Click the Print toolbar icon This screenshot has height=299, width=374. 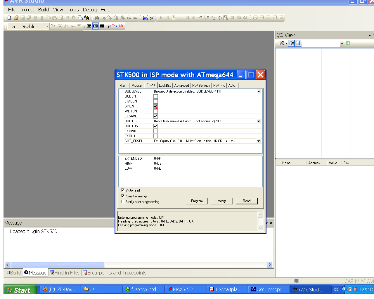(61, 18)
